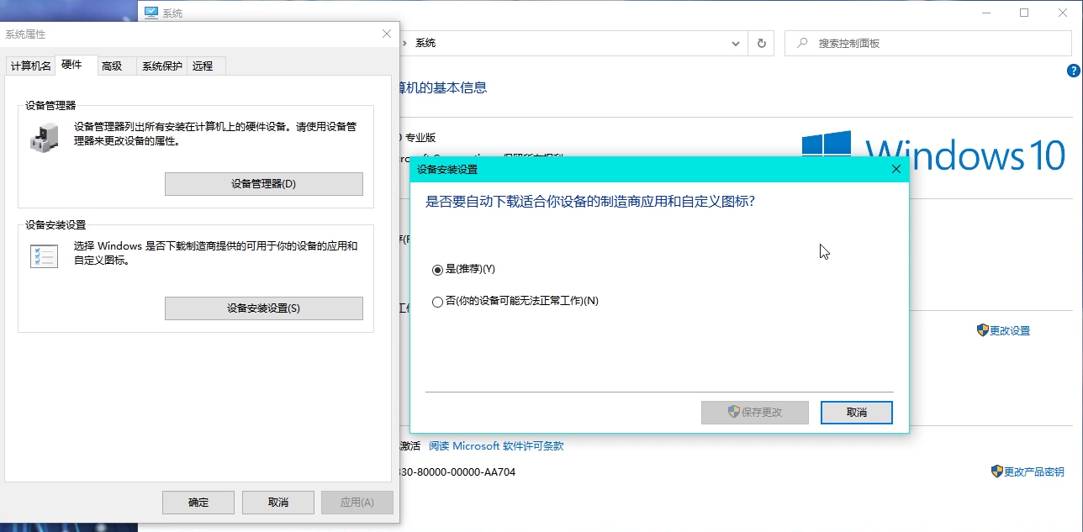Click the 应用(A) button
The height and width of the screenshot is (532, 1083).
(357, 503)
